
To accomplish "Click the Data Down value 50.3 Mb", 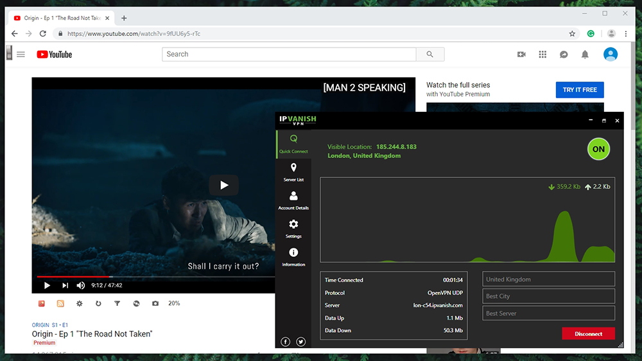I will [453, 330].
